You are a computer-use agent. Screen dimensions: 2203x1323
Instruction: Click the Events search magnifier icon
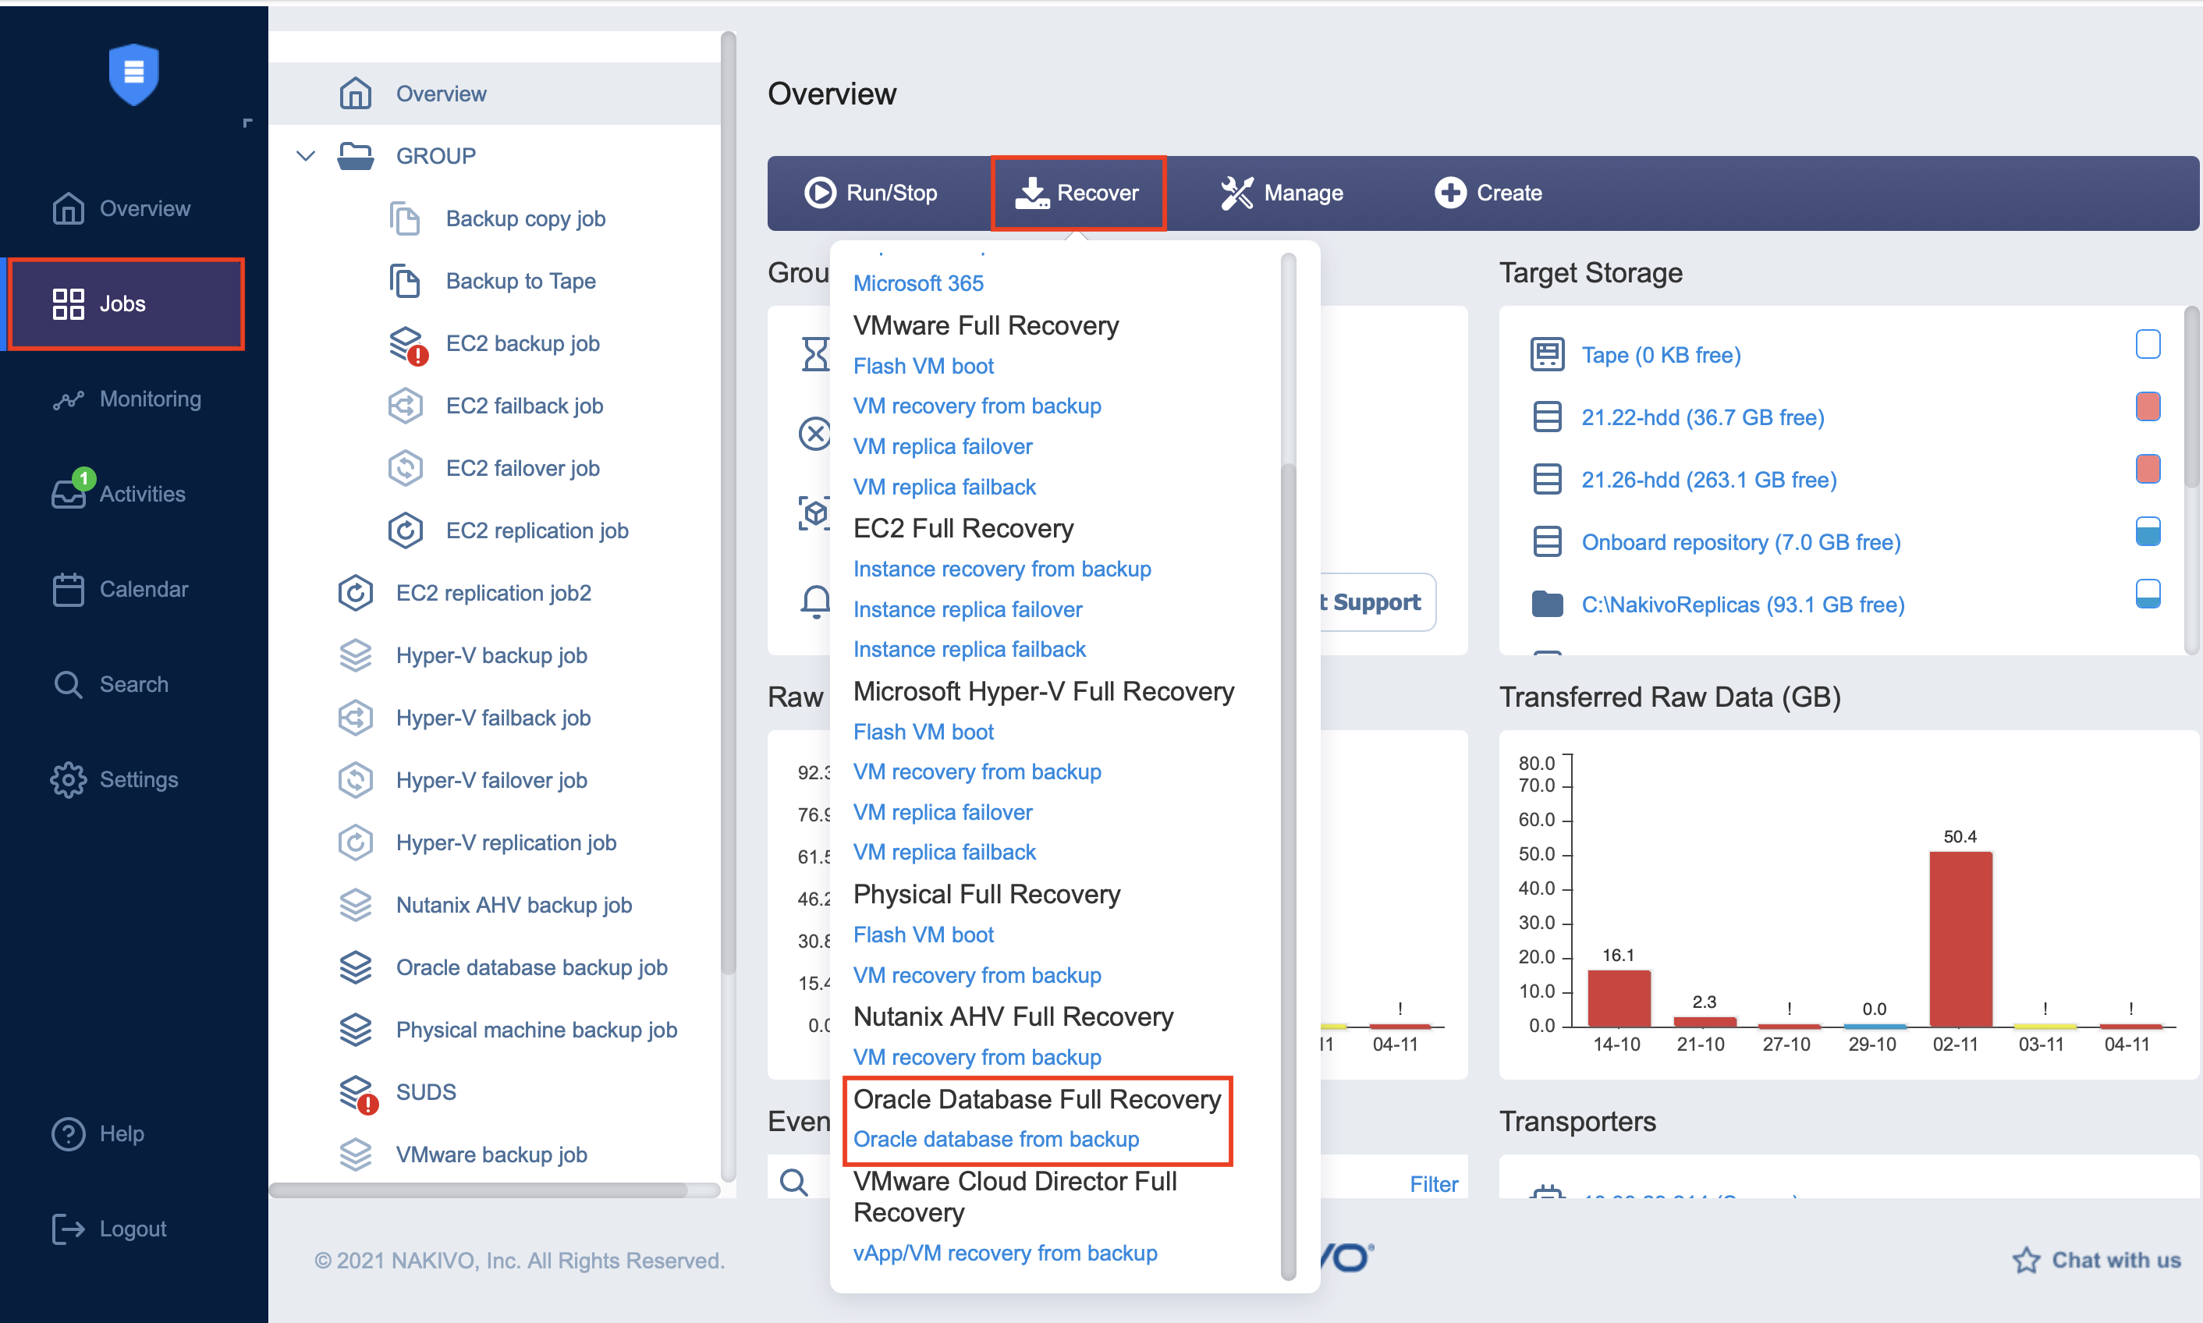pyautogui.click(x=793, y=1183)
